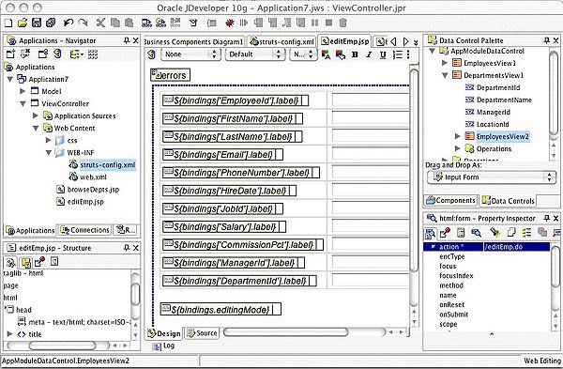563x369 pixels.
Task: Select the Design view tab
Action: (x=164, y=333)
